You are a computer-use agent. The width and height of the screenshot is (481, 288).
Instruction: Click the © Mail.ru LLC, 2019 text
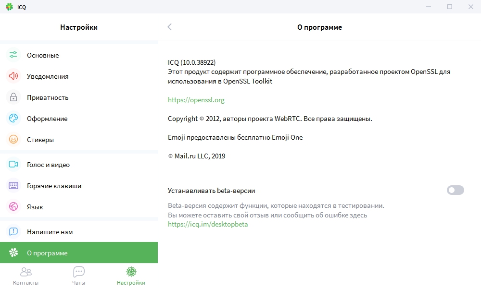click(x=197, y=156)
